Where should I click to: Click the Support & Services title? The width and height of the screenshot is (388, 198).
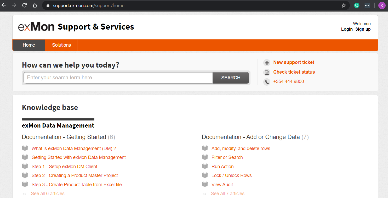tap(96, 27)
